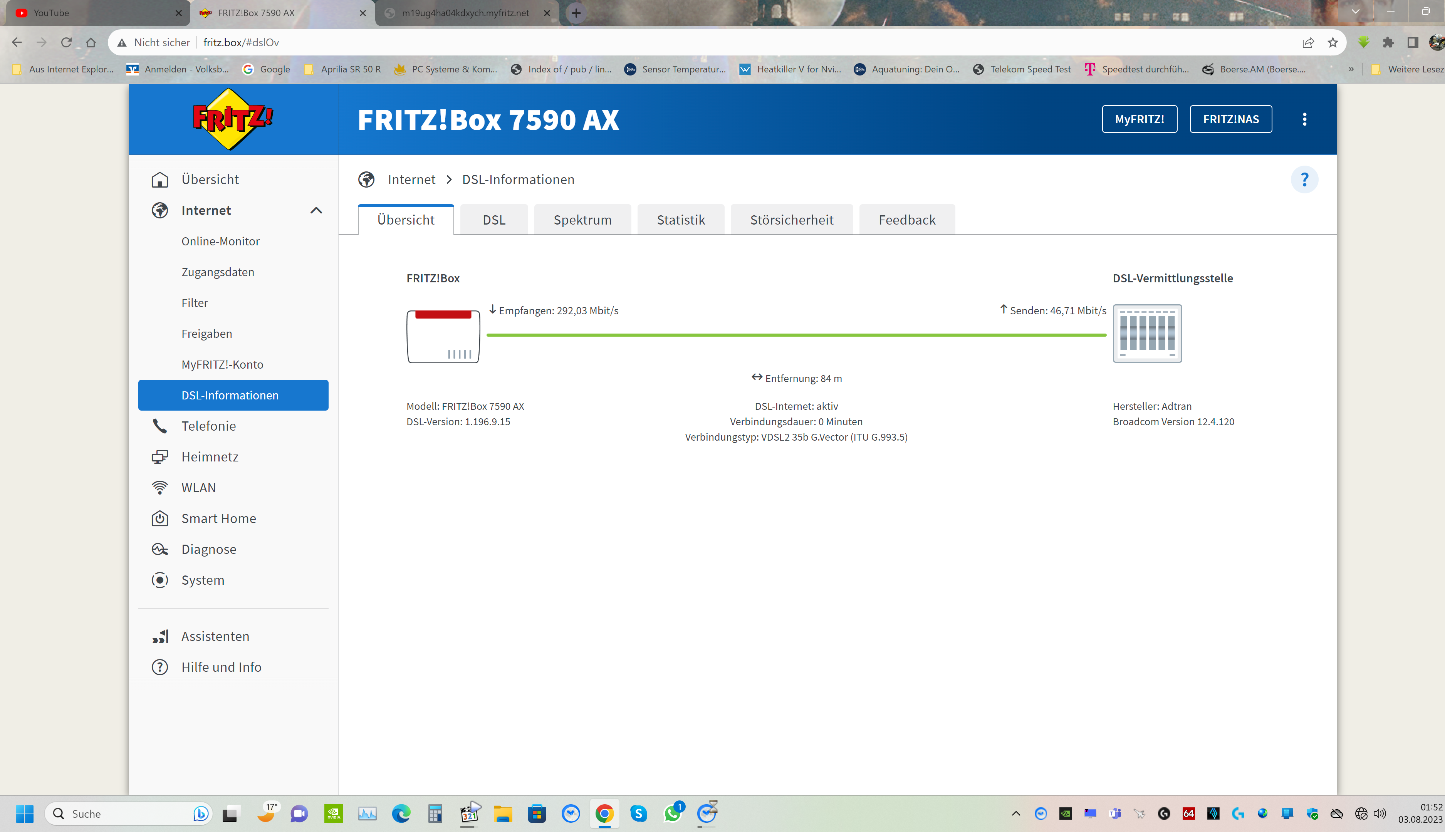Screen dimensions: 1445x832
Task: Switch to the Spektrum tab
Action: point(582,220)
